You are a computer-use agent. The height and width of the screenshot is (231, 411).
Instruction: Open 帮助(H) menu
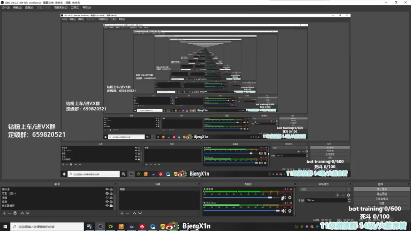tap(87, 8)
